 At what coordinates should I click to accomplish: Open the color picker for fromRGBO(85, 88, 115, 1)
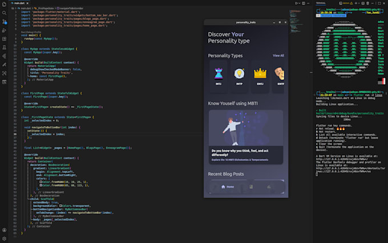(x=41, y=185)
